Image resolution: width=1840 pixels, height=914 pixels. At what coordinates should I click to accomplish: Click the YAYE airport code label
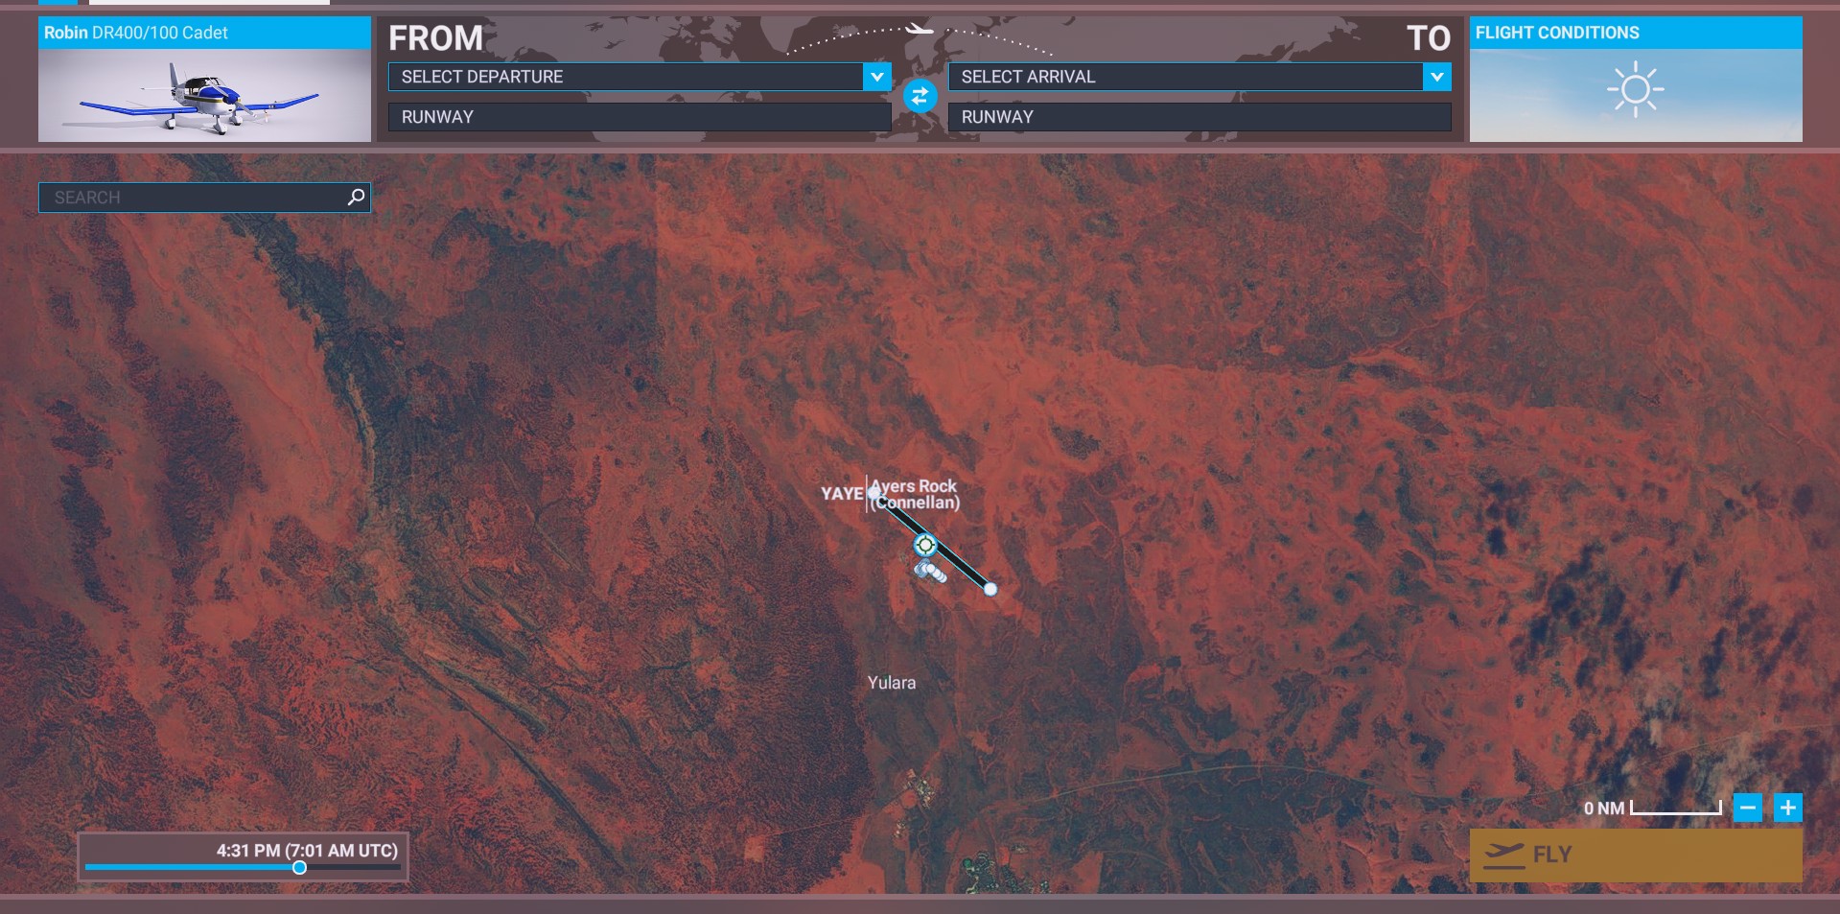pos(842,493)
